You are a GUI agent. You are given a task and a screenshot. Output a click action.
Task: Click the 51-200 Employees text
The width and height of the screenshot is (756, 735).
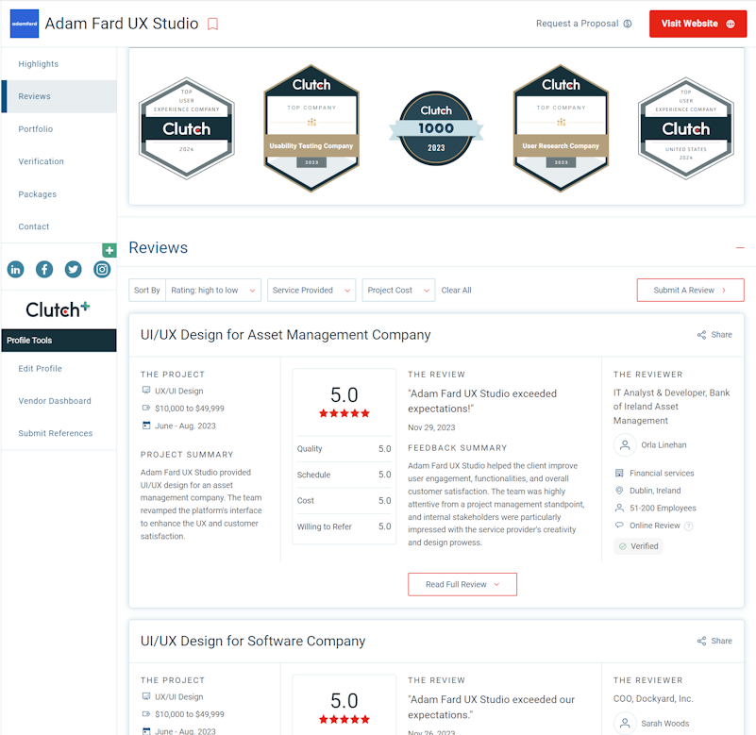pos(663,508)
